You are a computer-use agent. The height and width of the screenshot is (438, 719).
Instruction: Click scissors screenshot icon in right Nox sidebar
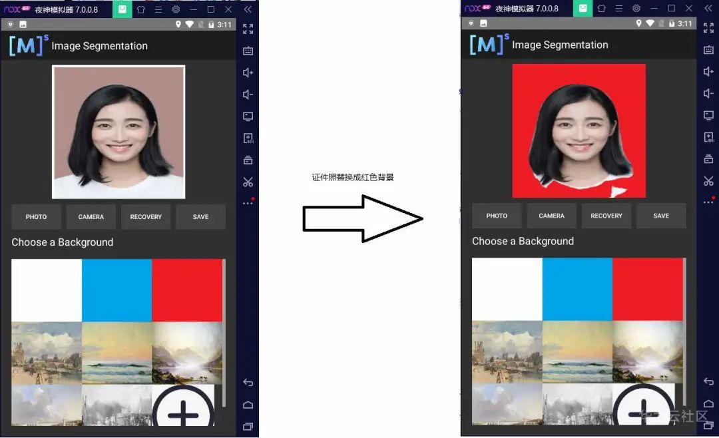708,181
